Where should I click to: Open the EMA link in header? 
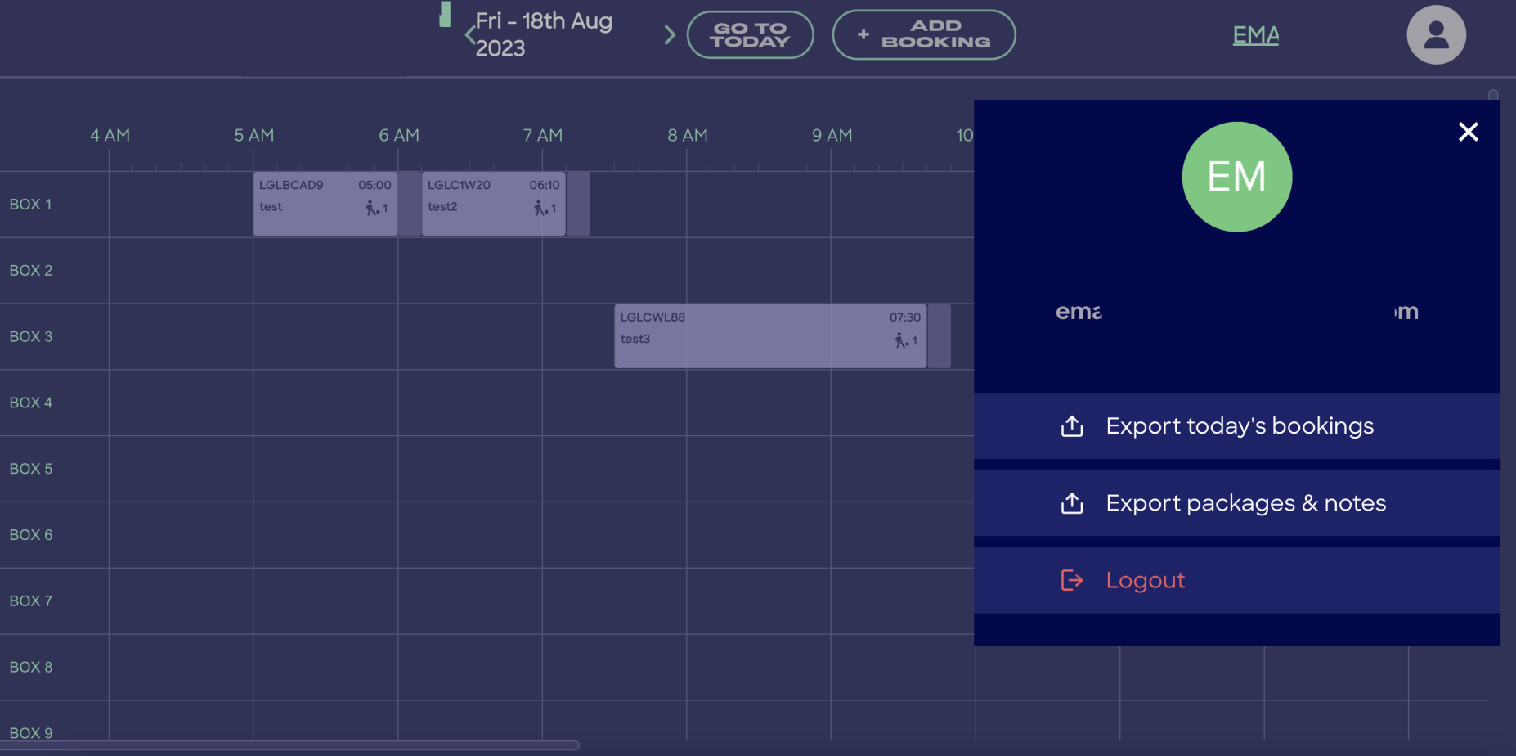[1255, 35]
